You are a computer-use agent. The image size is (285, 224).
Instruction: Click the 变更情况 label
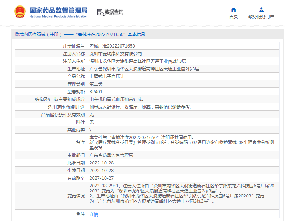pyautogui.click(x=76, y=196)
